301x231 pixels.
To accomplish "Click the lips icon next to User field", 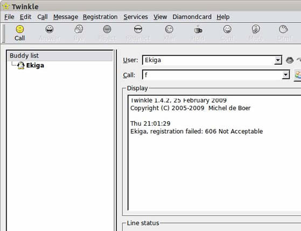I will point(290,60).
